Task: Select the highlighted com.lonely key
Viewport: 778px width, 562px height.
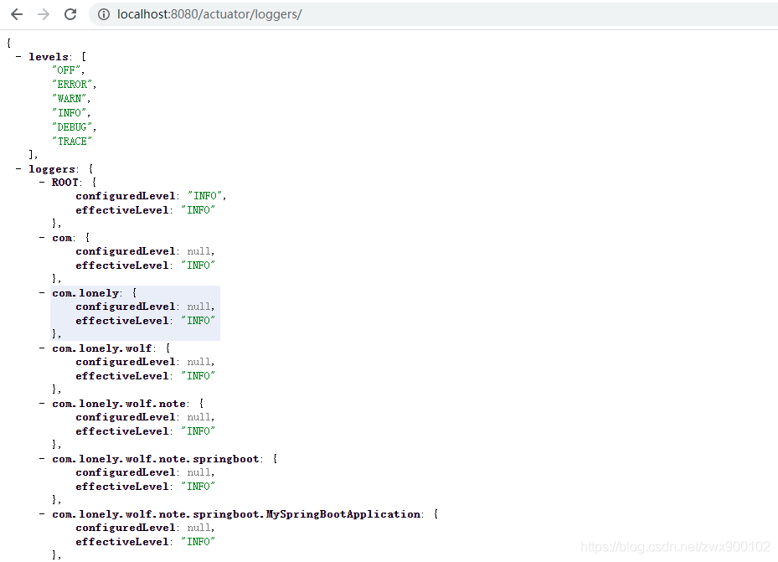Action: coord(85,293)
